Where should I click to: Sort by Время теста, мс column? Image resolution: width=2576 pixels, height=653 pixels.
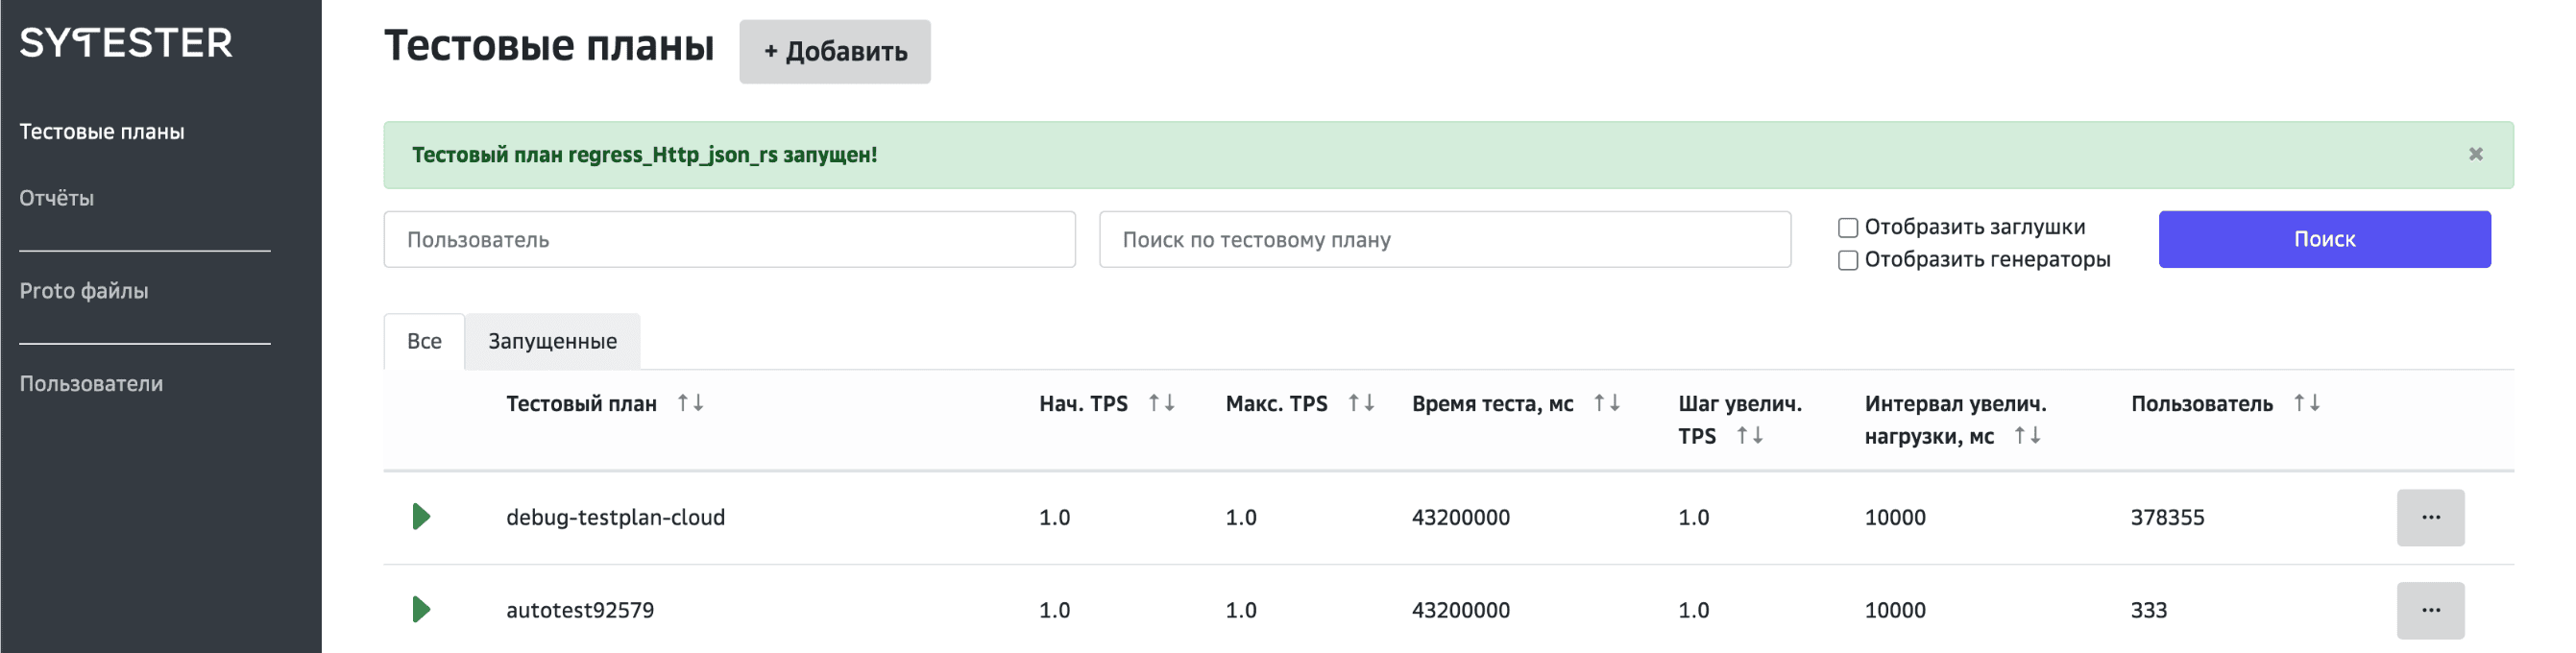click(x=1606, y=403)
